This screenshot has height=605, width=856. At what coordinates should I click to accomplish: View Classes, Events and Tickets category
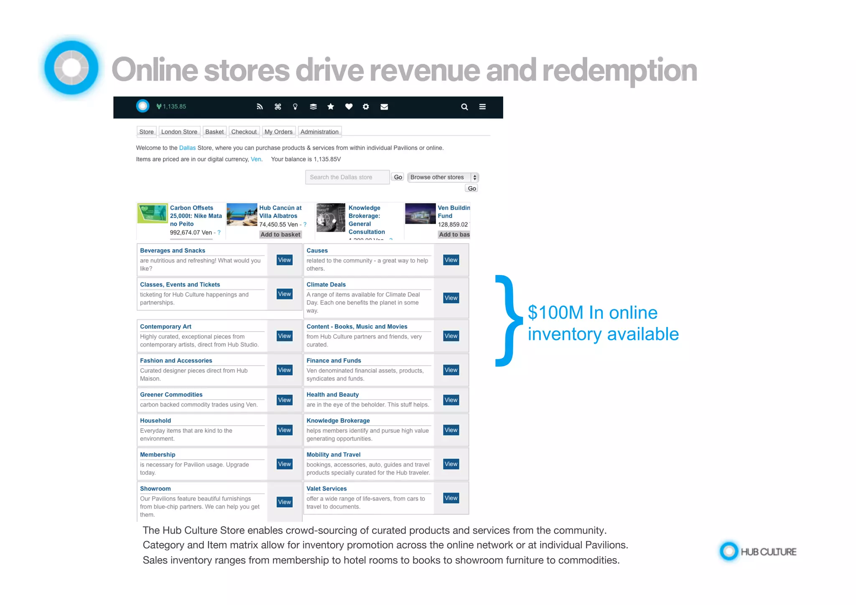[285, 294]
